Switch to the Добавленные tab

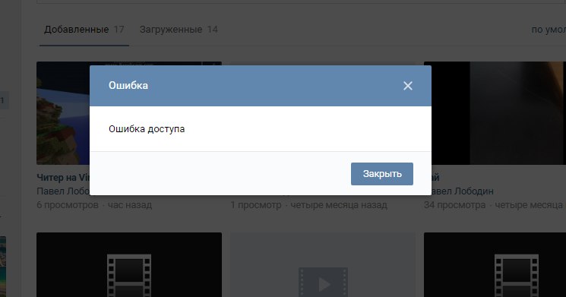(x=84, y=30)
